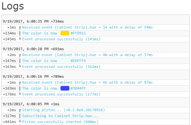
Task: Click the Logs heading
Action: [13, 6]
